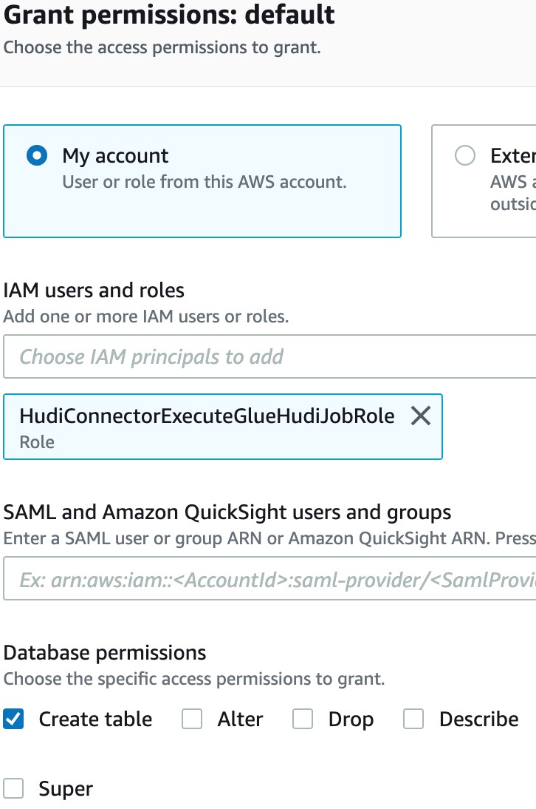Screen dimensions: 536x809
Task: Select the My account radio button
Action: pyautogui.click(x=37, y=155)
